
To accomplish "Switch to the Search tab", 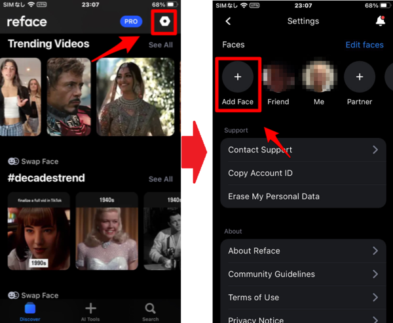I will (151, 312).
